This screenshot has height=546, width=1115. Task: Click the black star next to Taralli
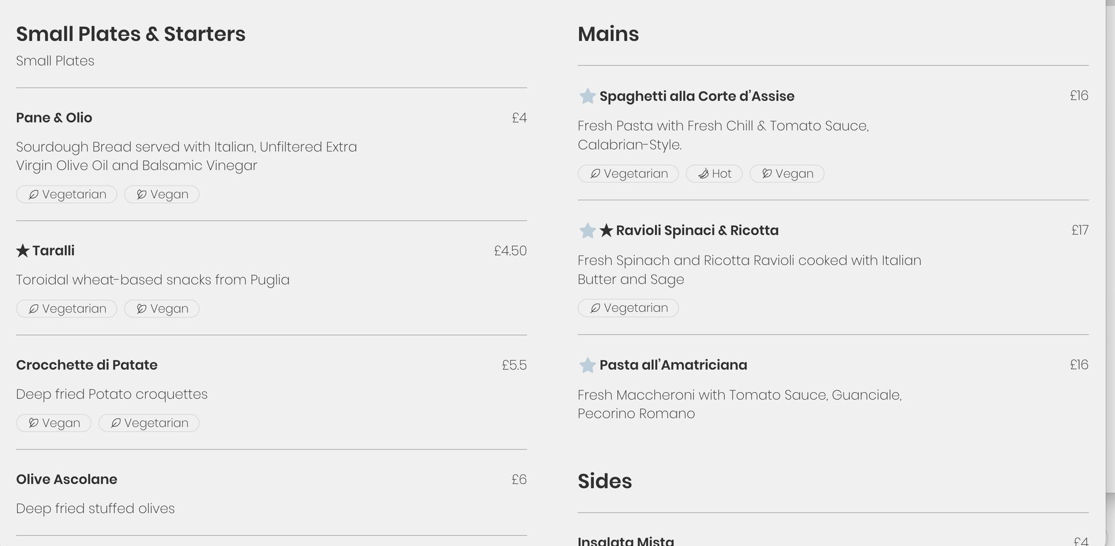(x=23, y=251)
